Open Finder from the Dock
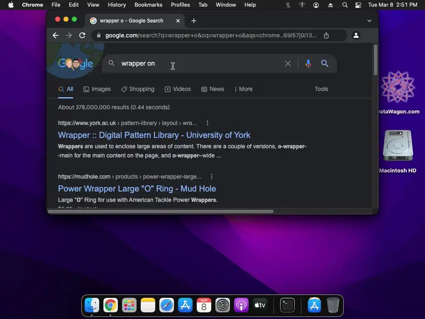This screenshot has width=425, height=319. point(92,305)
